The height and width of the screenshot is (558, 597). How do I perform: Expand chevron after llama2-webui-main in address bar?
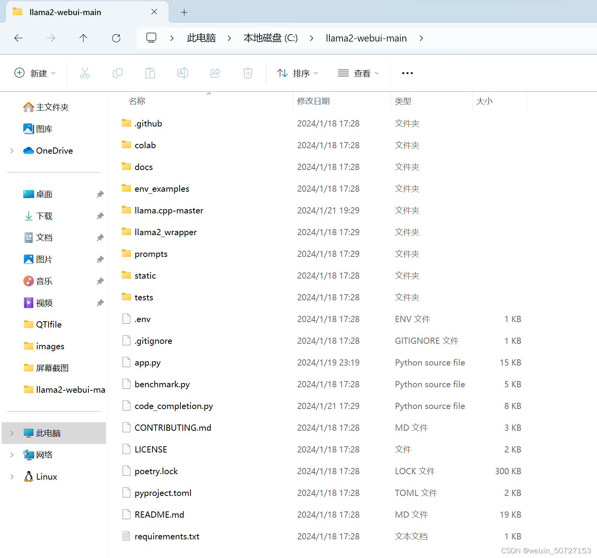[x=421, y=38]
